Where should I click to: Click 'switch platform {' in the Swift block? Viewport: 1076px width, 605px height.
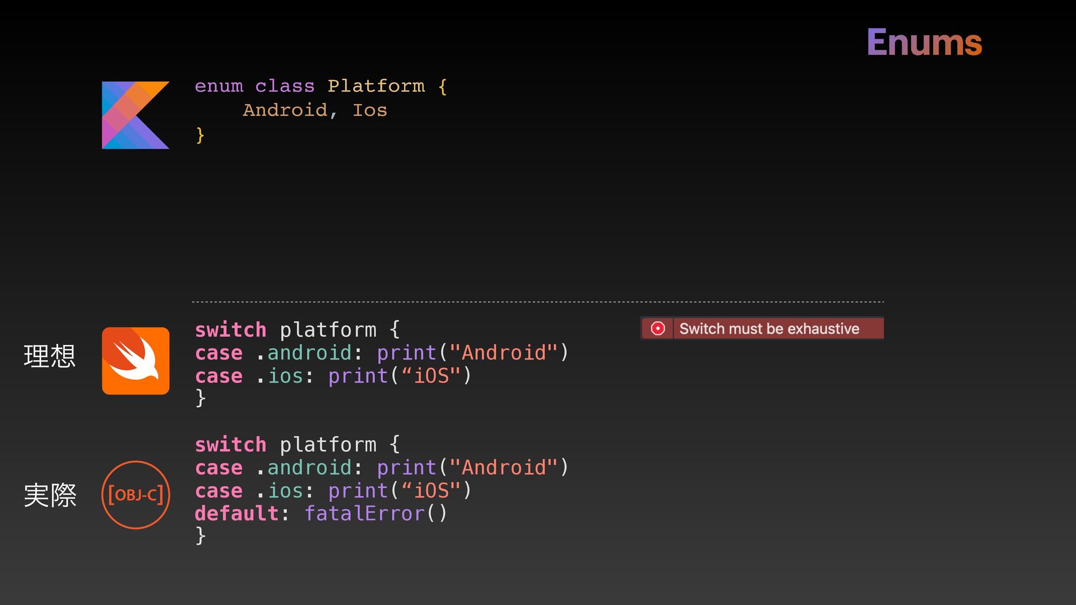(x=298, y=330)
